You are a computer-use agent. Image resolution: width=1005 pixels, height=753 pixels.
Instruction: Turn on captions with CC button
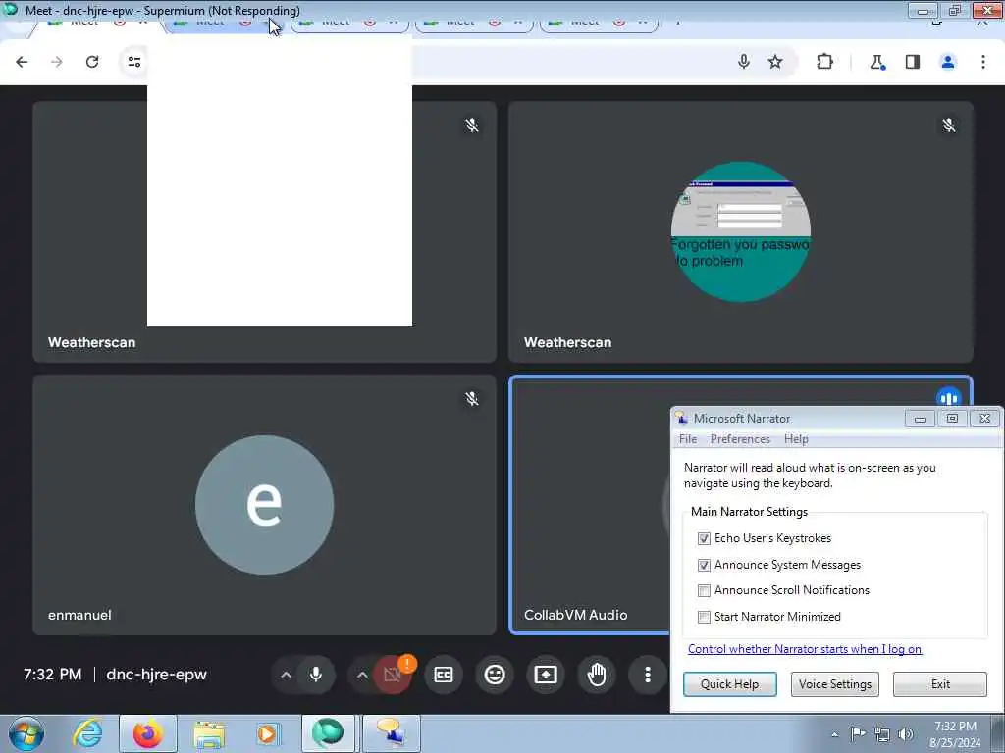pyautogui.click(x=444, y=675)
